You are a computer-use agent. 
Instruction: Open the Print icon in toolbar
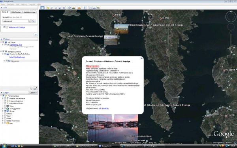pyautogui.click(x=94, y=8)
